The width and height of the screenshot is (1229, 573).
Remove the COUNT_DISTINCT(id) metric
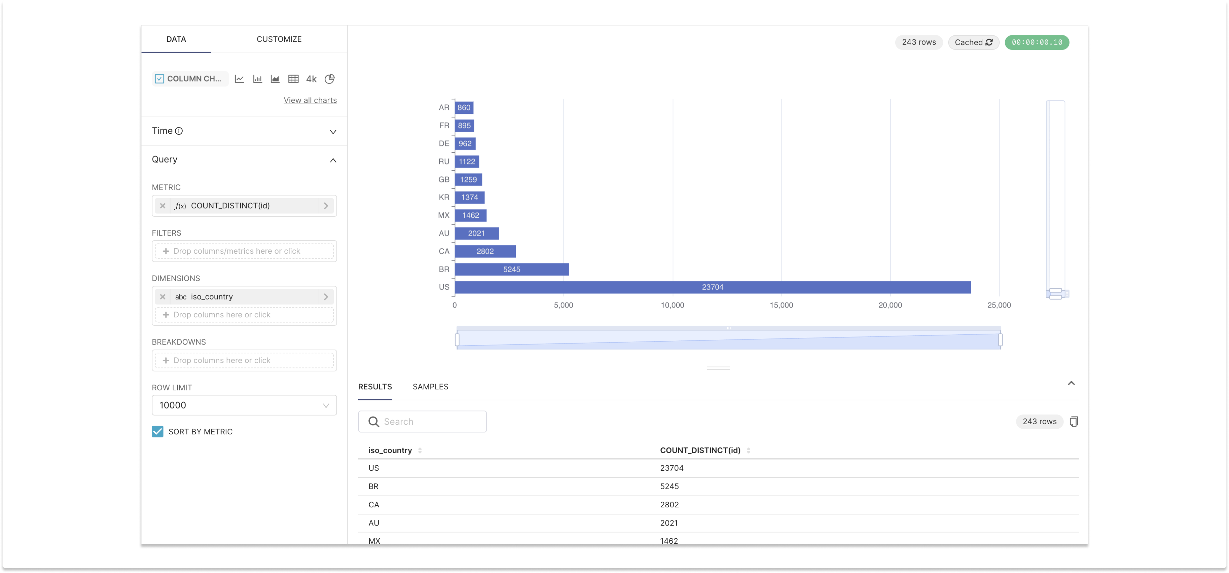(x=163, y=206)
